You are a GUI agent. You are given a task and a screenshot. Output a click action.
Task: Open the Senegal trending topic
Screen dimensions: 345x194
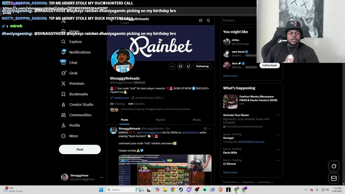[x=228, y=138]
